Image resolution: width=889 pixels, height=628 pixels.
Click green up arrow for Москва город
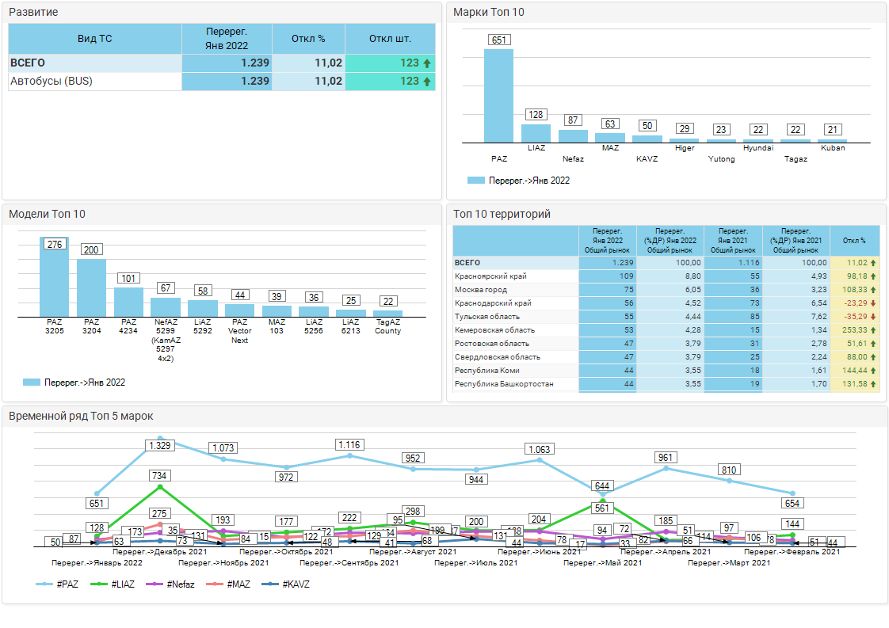[872, 290]
